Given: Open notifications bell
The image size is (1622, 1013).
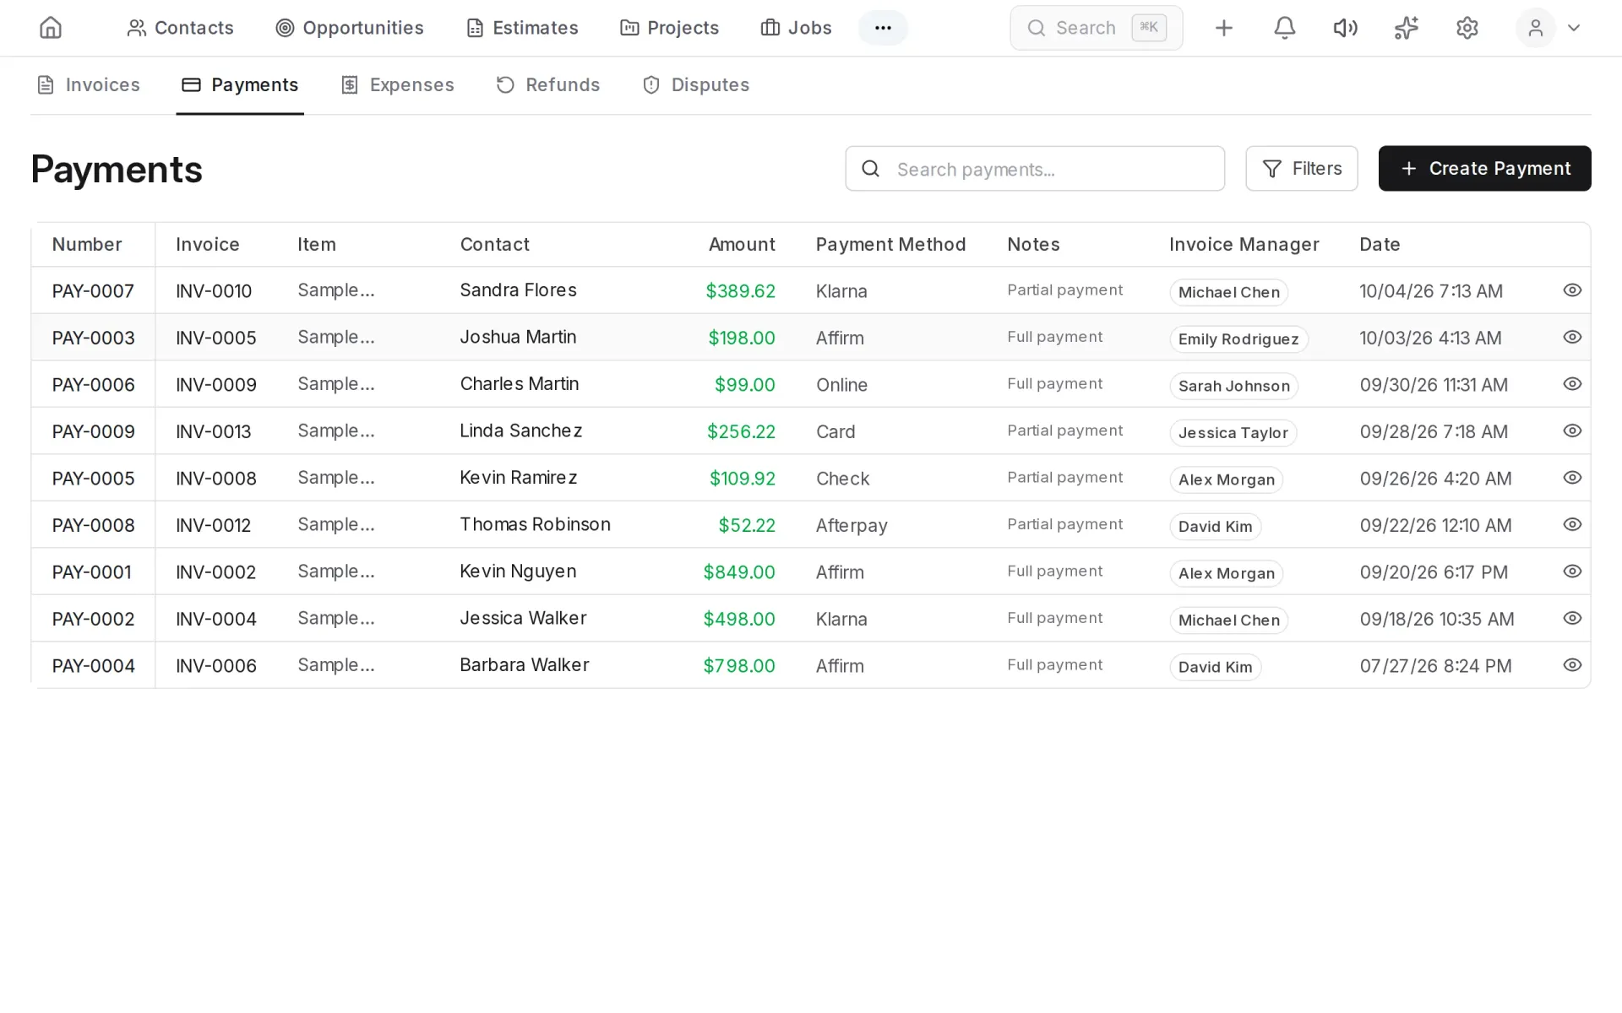Looking at the screenshot, I should (1284, 28).
